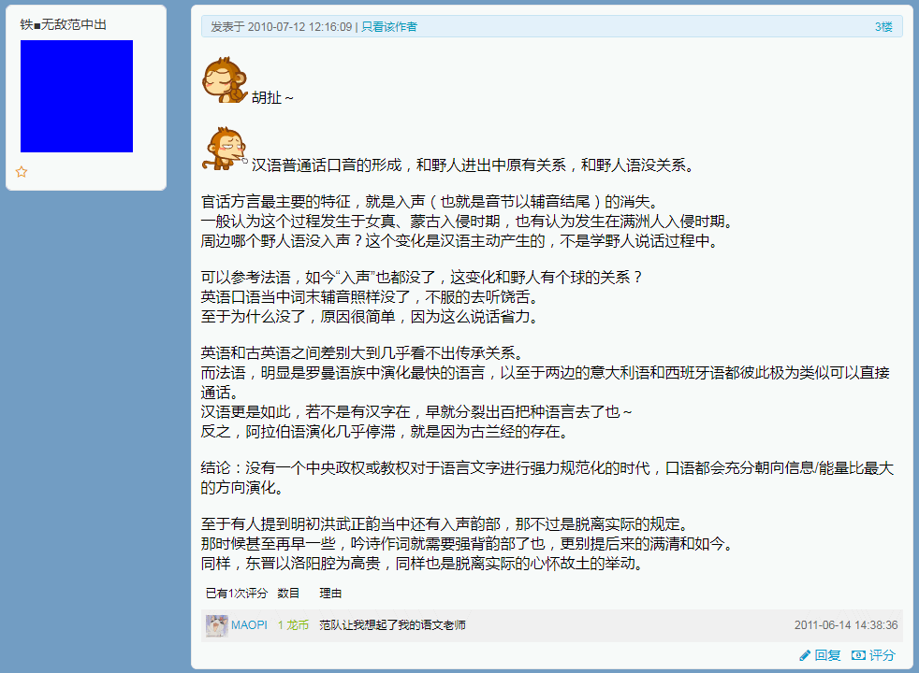
Task: Click the line starting 同样，东晋以洛阳腔
Action: point(422,565)
